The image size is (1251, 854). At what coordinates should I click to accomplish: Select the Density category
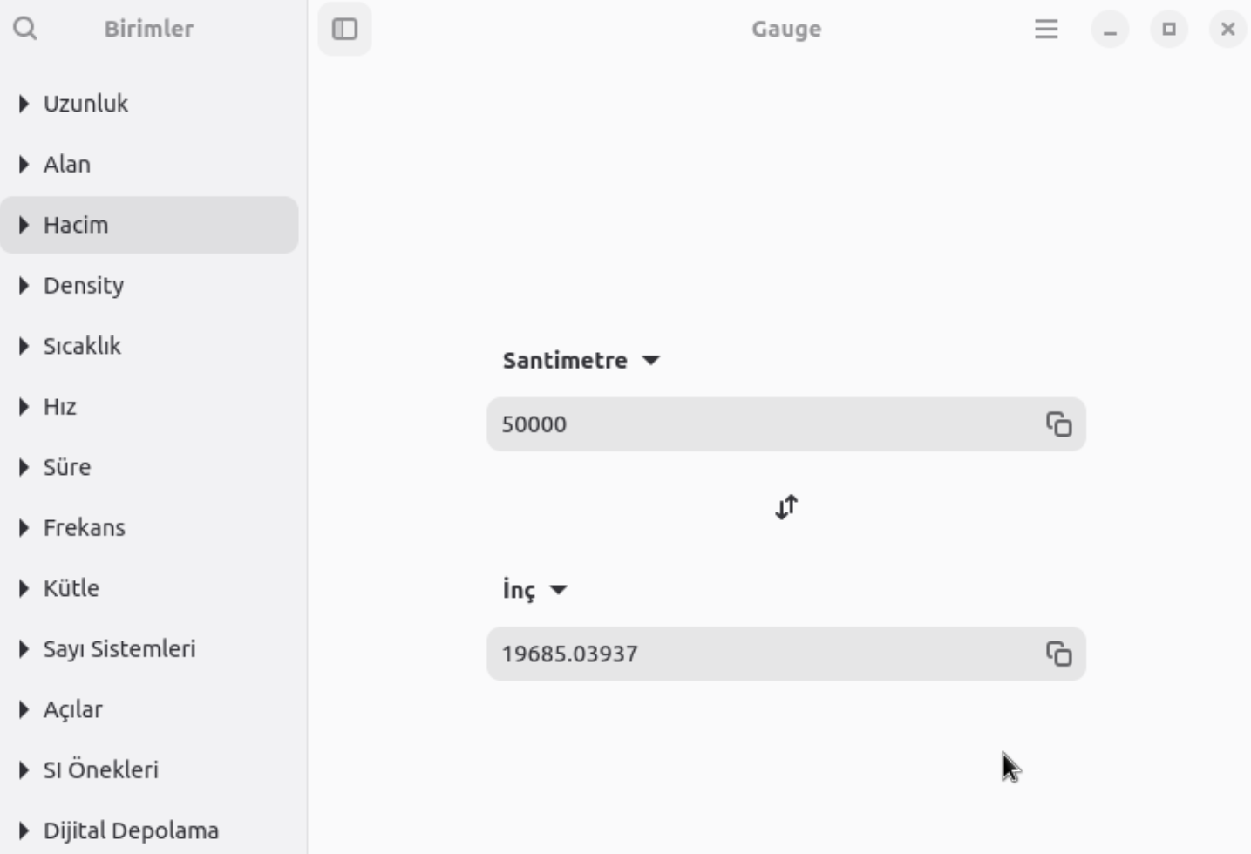[84, 286]
